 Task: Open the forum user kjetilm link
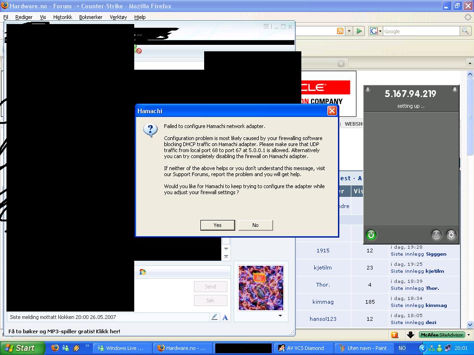click(x=323, y=268)
